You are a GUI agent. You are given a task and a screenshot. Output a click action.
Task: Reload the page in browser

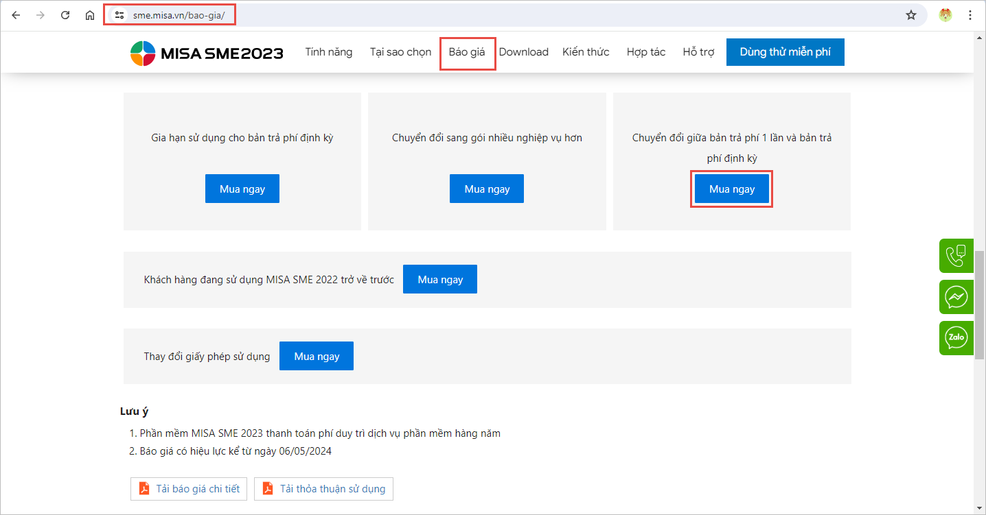(65, 15)
